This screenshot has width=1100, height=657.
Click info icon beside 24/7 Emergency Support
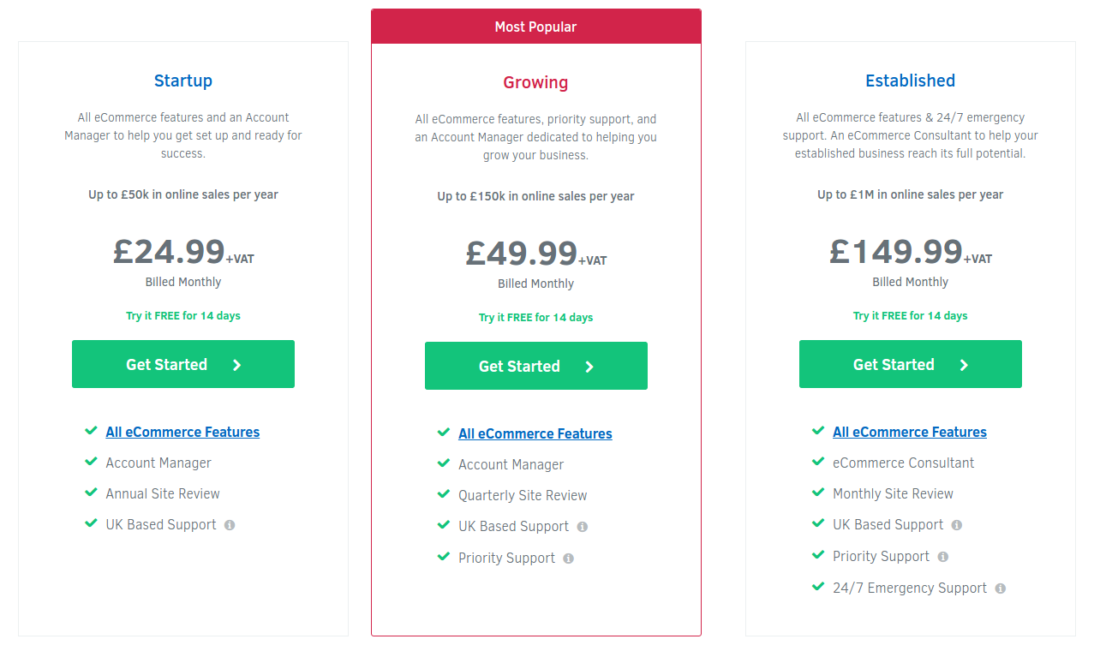point(1001,588)
